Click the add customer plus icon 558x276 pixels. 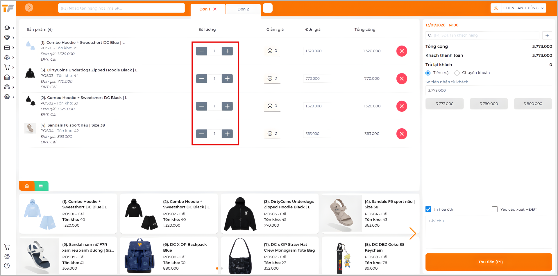coord(547,35)
